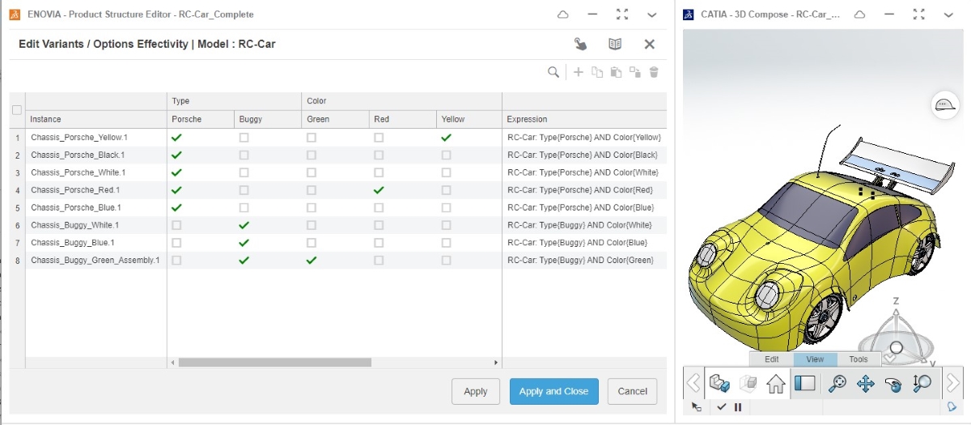Toggle Green checkbox for Chassis_Porsche_Red.1
Viewport: 971px width, 425px height.
pos(312,190)
